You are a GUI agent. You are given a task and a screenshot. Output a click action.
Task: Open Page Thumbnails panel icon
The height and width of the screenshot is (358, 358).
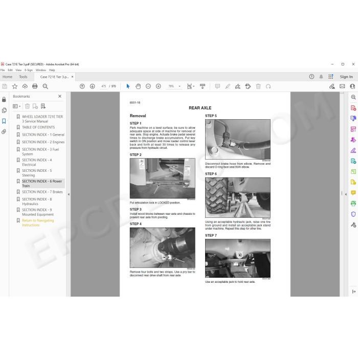[x=4, y=110]
